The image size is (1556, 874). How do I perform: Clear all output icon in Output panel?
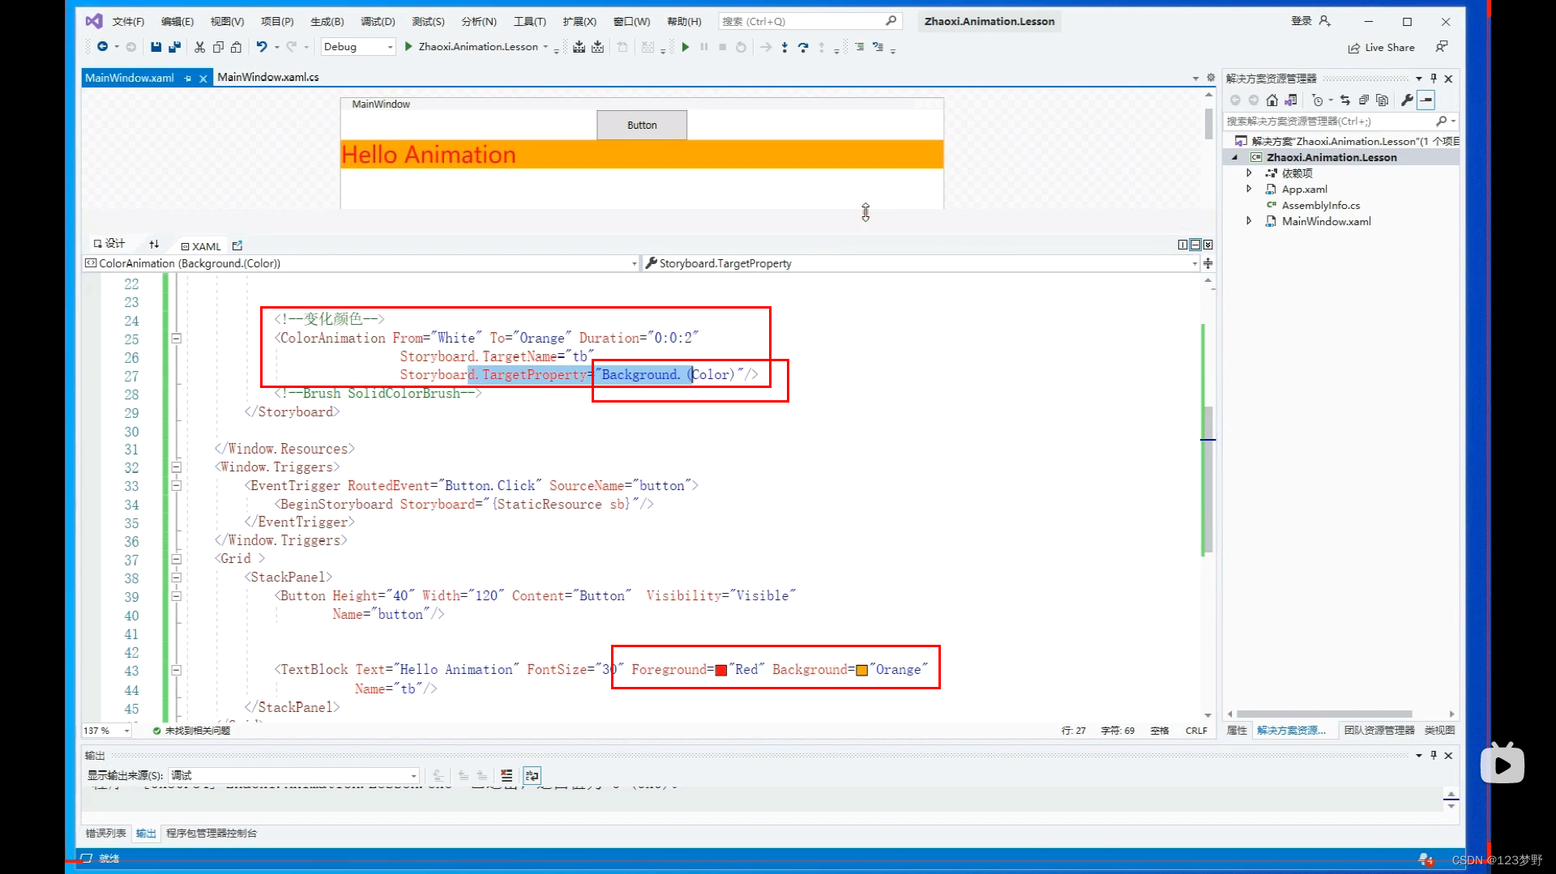click(507, 775)
